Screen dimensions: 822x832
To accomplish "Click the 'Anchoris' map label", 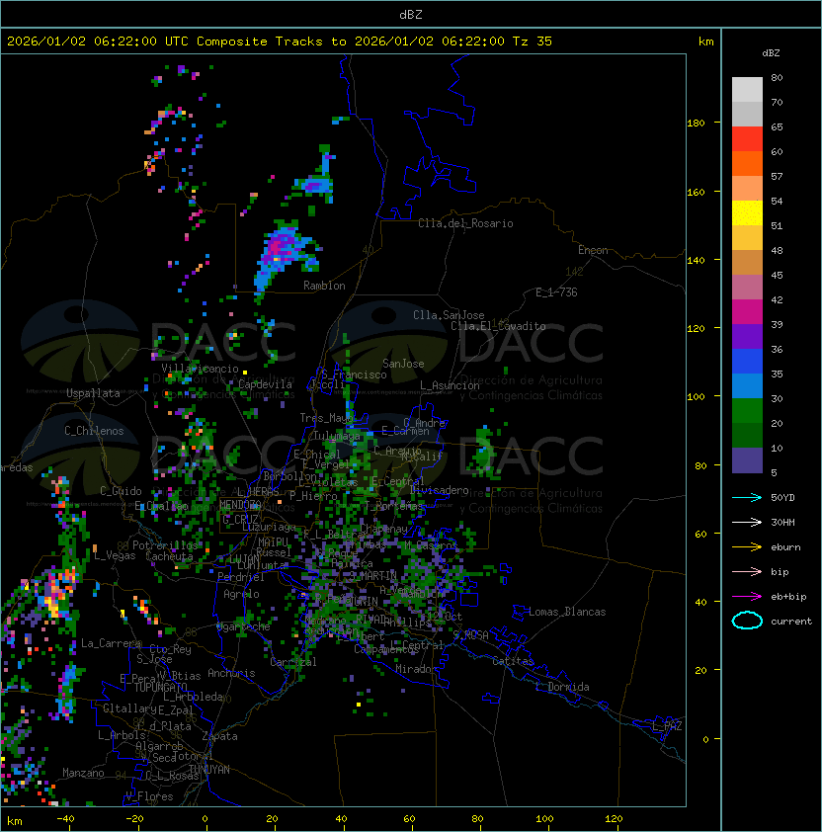I will [x=231, y=673].
